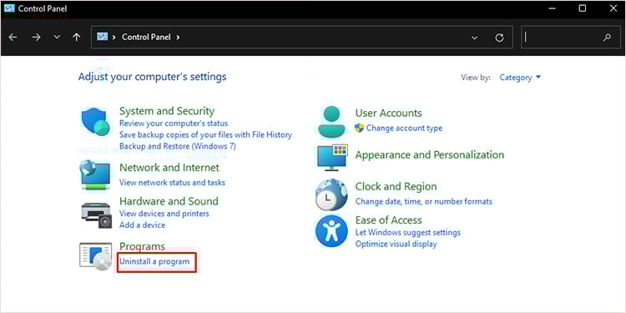Click Control Panel in the address breadcrumb
626x313 pixels.
coord(146,37)
